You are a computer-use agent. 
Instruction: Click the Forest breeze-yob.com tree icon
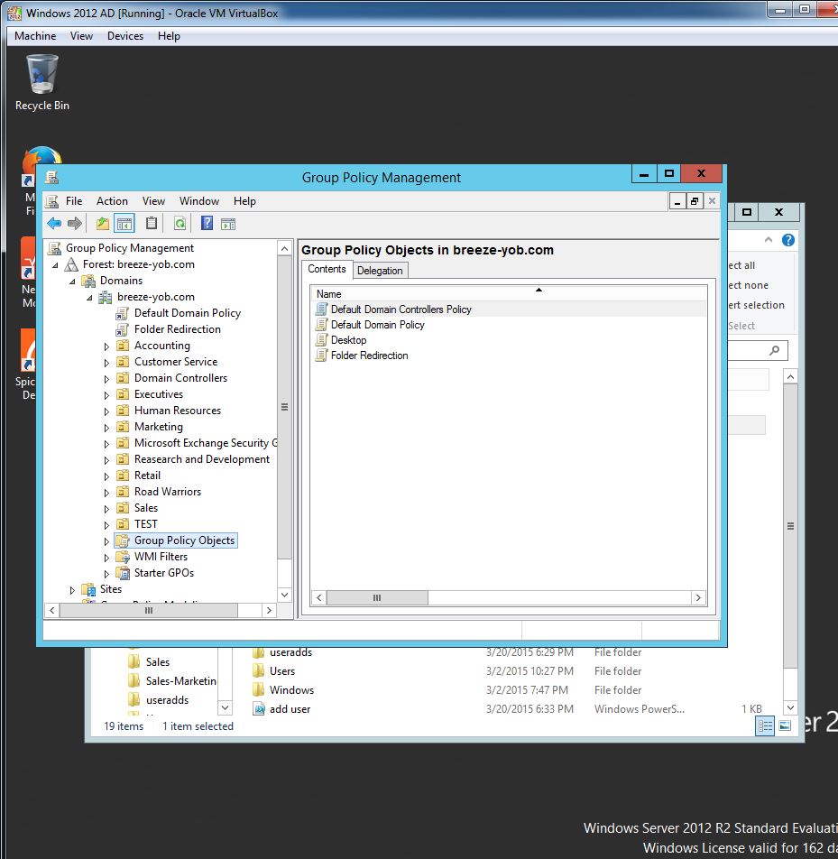[x=71, y=264]
